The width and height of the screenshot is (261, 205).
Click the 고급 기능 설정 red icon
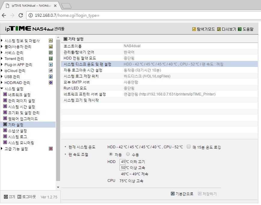[x=51, y=149]
